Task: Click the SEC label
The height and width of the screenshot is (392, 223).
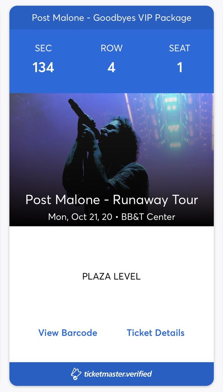Action: pyautogui.click(x=43, y=48)
